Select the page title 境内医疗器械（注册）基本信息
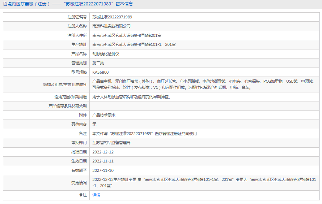 [70, 4]
